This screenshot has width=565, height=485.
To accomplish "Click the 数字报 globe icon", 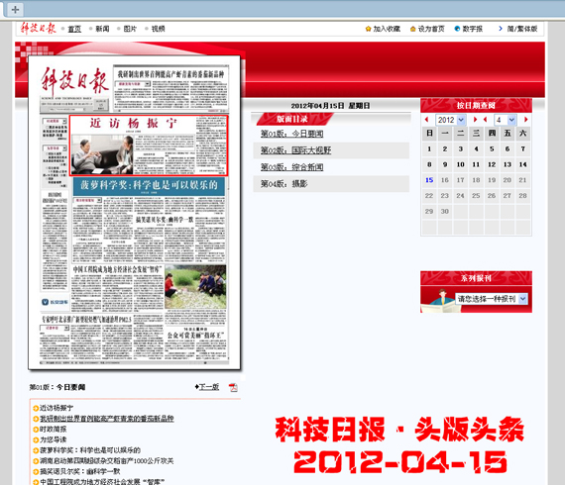I will point(457,29).
